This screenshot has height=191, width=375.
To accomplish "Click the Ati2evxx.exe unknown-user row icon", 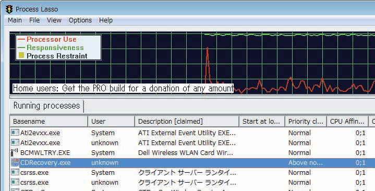I will click(x=15, y=142).
